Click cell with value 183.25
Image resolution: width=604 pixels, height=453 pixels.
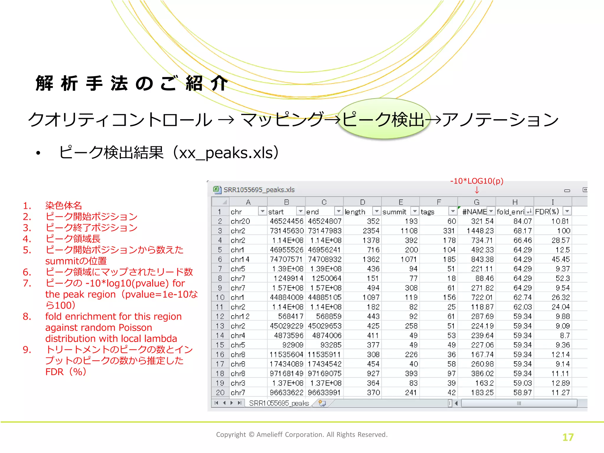pos(477,393)
